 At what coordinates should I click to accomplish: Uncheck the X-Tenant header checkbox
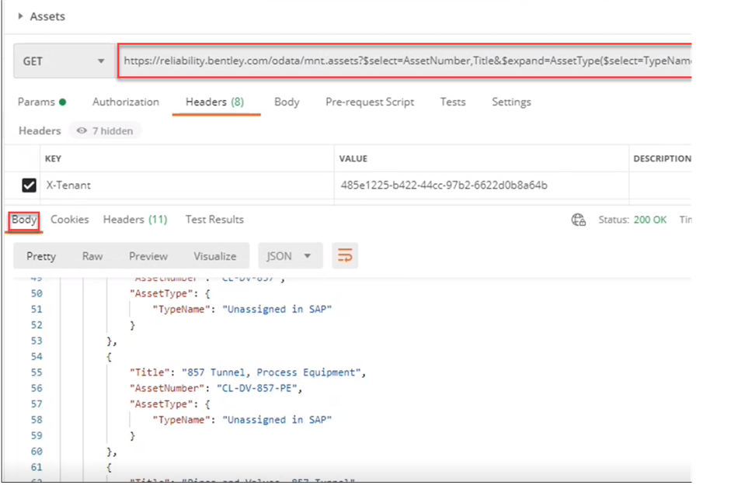(x=29, y=185)
